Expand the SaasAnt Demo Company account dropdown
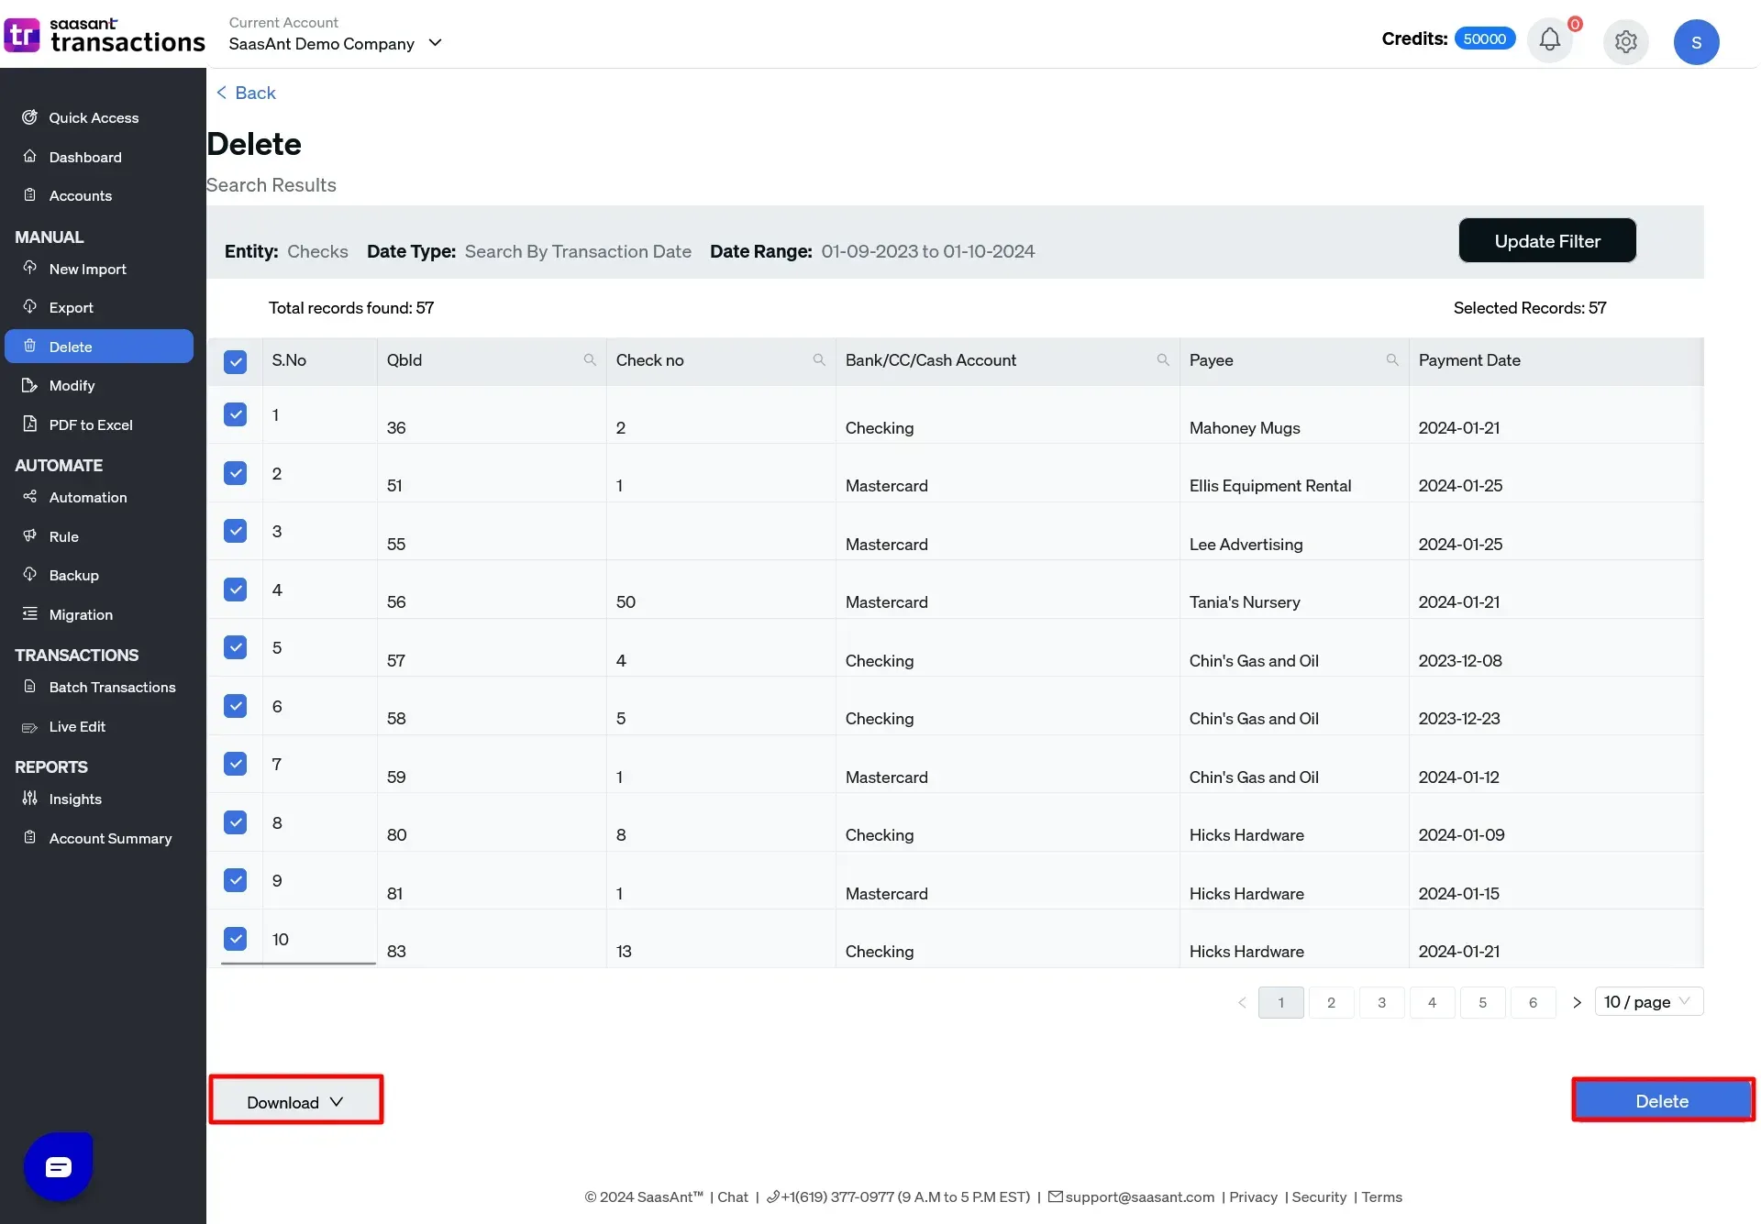Image resolution: width=1761 pixels, height=1224 pixels. (x=336, y=43)
